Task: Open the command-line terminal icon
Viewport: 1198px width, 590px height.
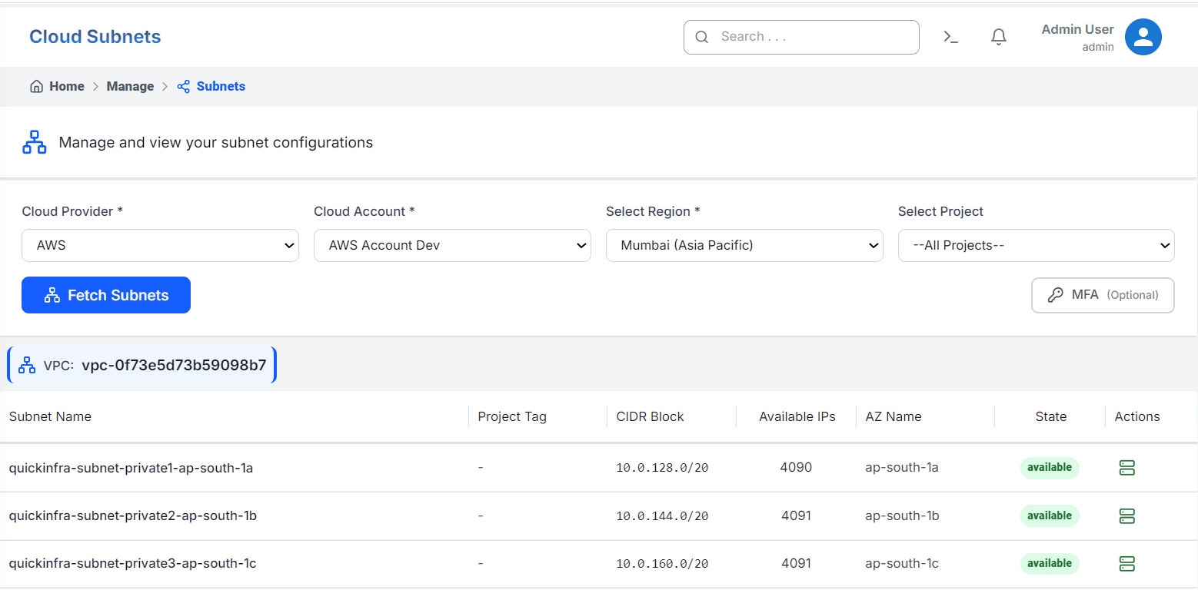Action: click(x=950, y=36)
